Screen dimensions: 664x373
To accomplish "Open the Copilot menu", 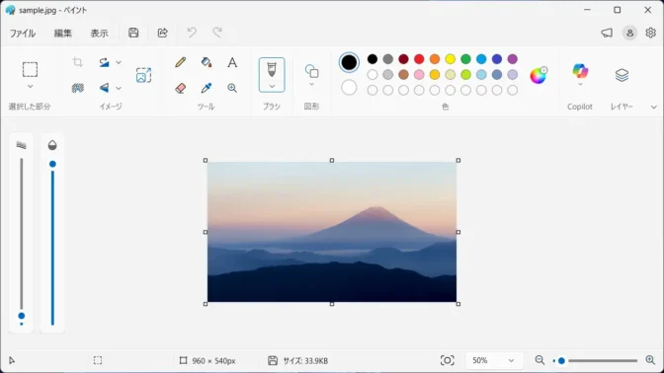I will point(580,74).
